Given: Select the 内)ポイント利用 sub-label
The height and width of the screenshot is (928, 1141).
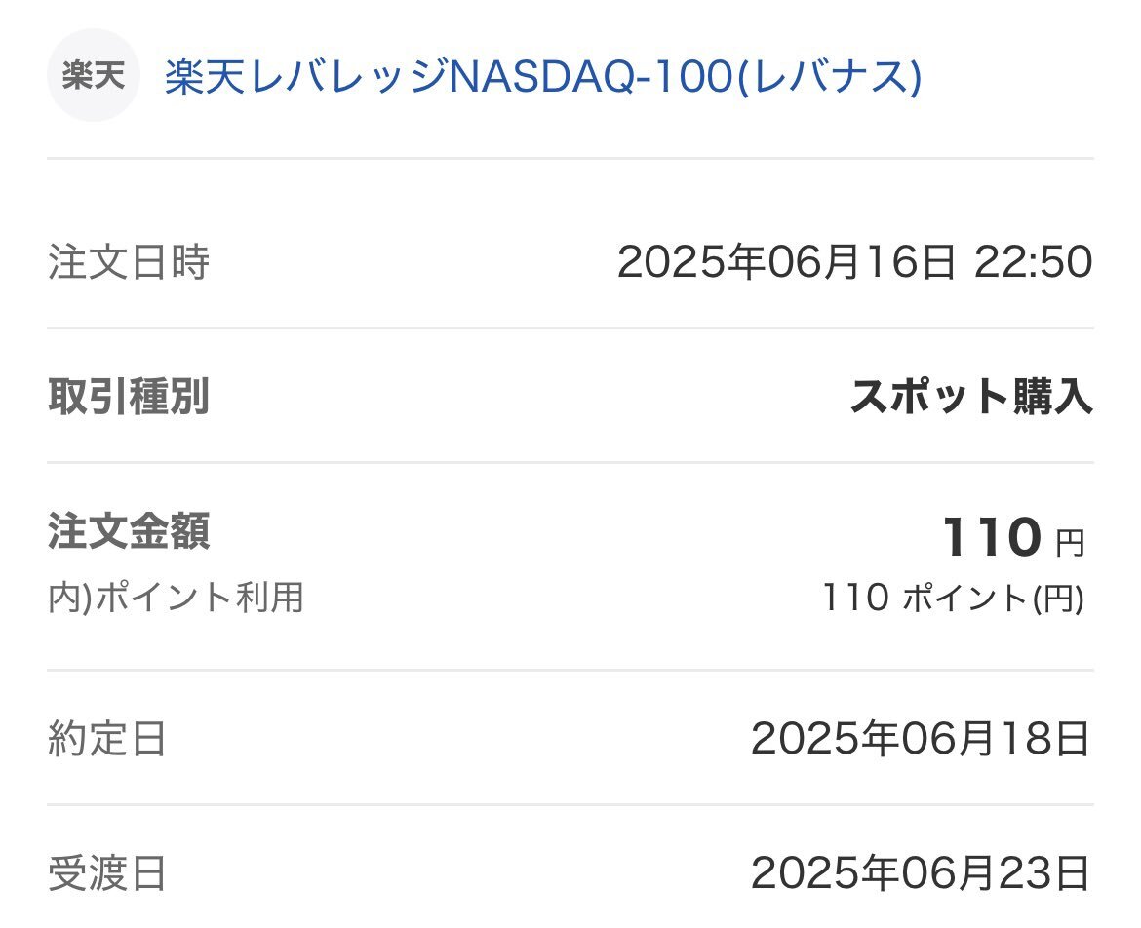Looking at the screenshot, I should pyautogui.click(x=176, y=598).
